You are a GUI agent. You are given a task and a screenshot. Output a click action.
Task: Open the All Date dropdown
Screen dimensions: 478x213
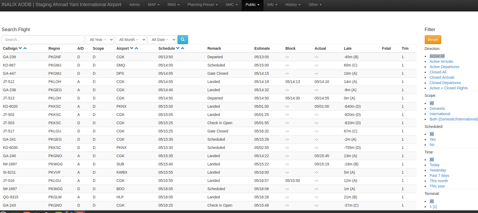tap(162, 40)
